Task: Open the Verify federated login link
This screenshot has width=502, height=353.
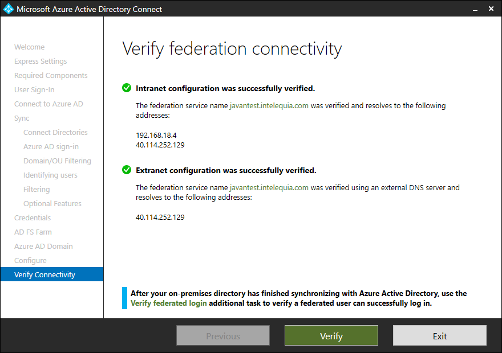Action: tap(168, 303)
